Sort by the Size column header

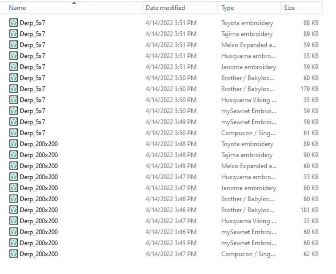pyautogui.click(x=289, y=8)
